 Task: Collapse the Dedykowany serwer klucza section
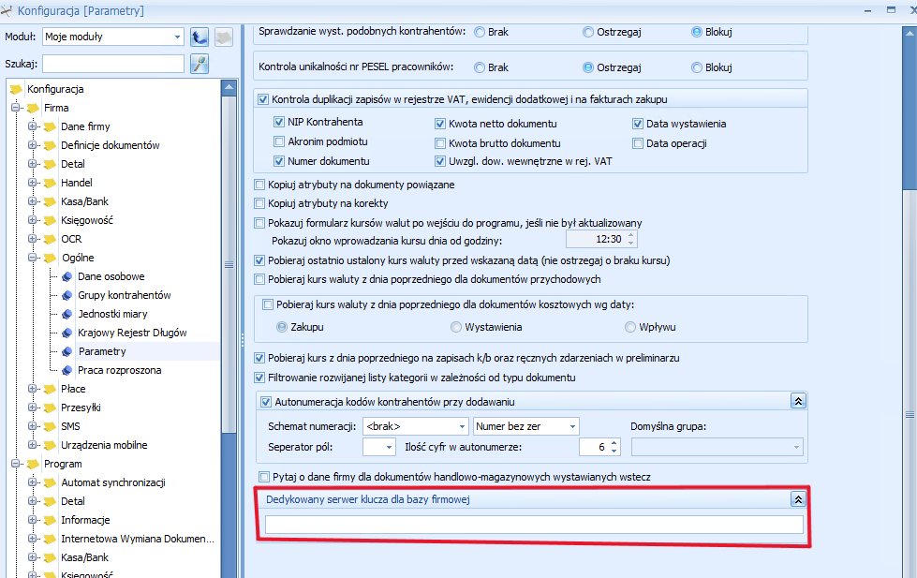click(797, 500)
